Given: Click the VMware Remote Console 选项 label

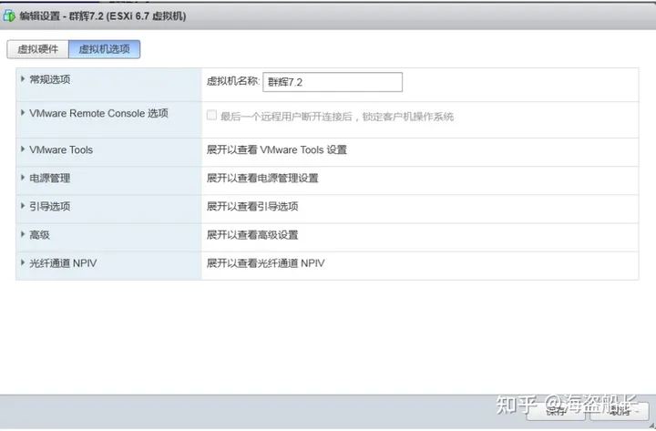Looking at the screenshot, I should coord(98,113).
